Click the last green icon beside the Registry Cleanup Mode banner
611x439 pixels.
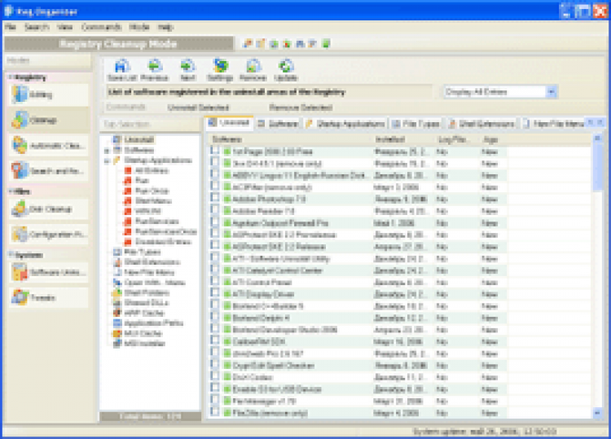point(327,44)
